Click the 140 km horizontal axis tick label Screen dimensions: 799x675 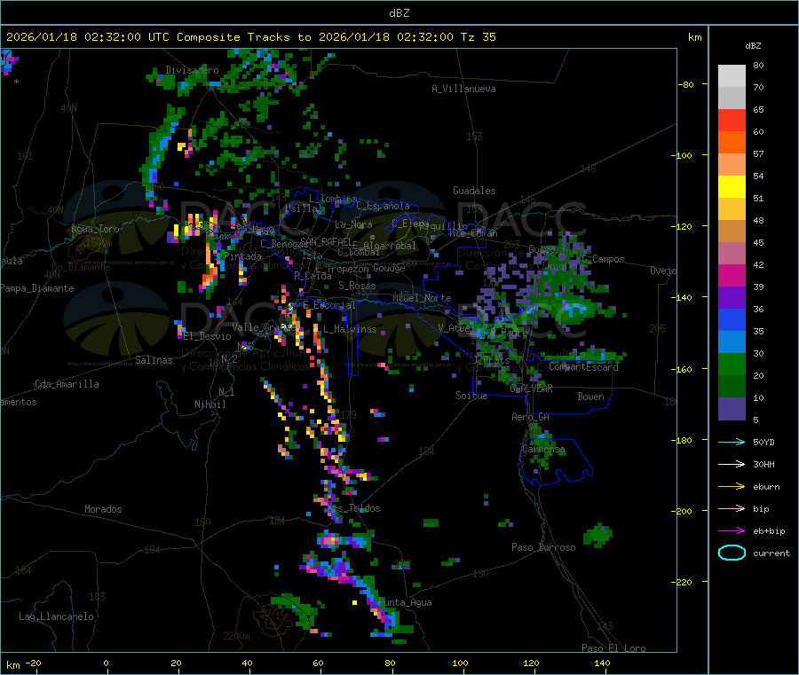pyautogui.click(x=602, y=663)
